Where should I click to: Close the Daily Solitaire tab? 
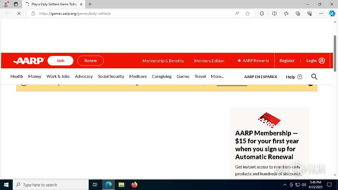(81, 4)
